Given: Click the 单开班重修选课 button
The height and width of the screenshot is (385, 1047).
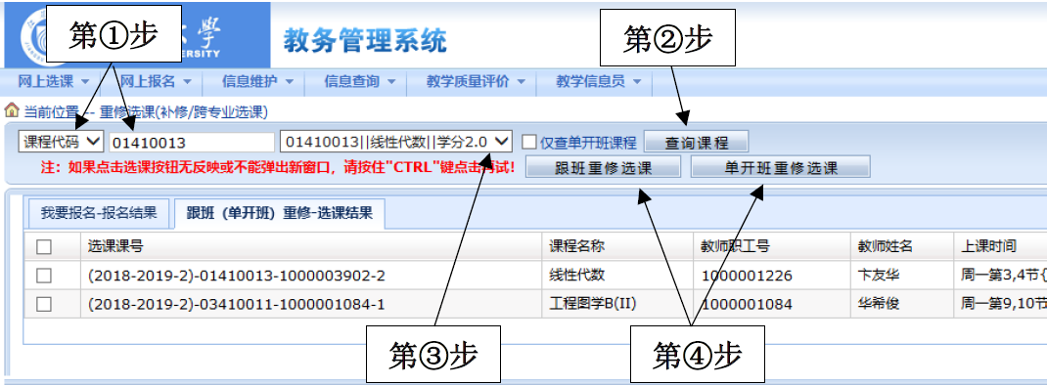Looking at the screenshot, I should click(x=781, y=167).
